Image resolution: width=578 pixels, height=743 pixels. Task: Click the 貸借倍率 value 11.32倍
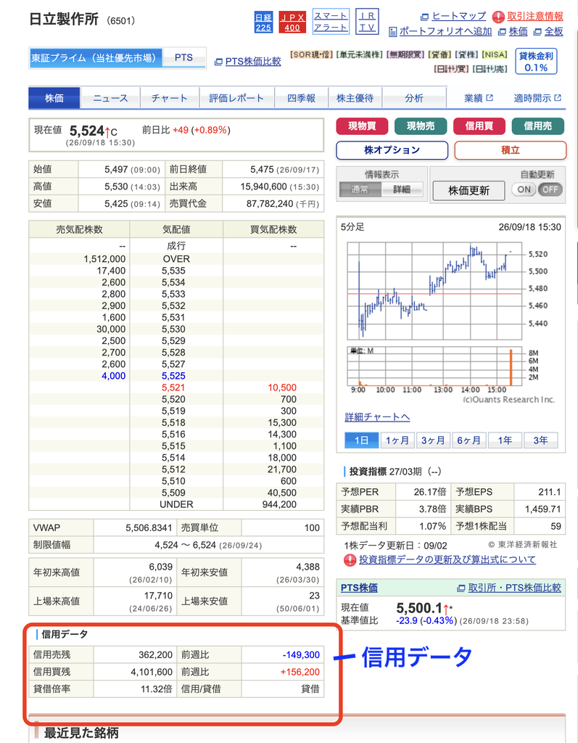(x=157, y=689)
